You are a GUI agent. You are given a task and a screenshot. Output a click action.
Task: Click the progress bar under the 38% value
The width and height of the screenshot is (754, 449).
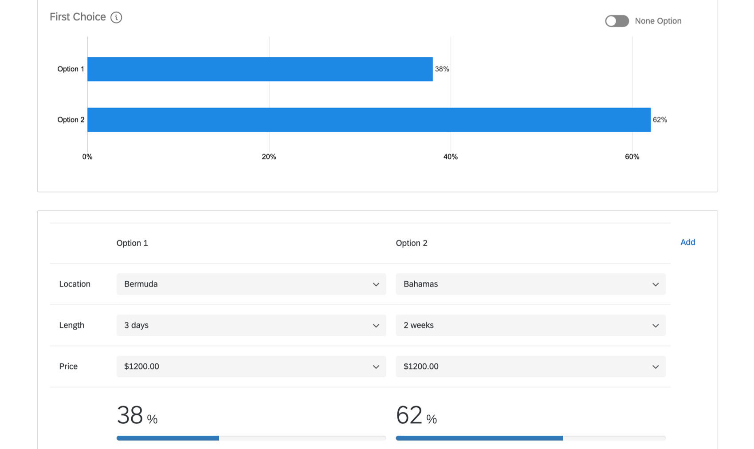[x=251, y=438]
